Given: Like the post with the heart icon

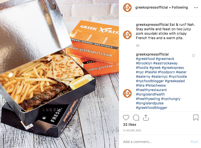Looking at the screenshot, I should [x=126, y=118].
